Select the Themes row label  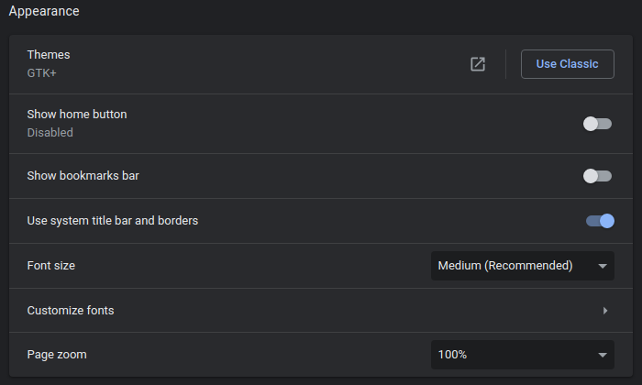click(49, 55)
